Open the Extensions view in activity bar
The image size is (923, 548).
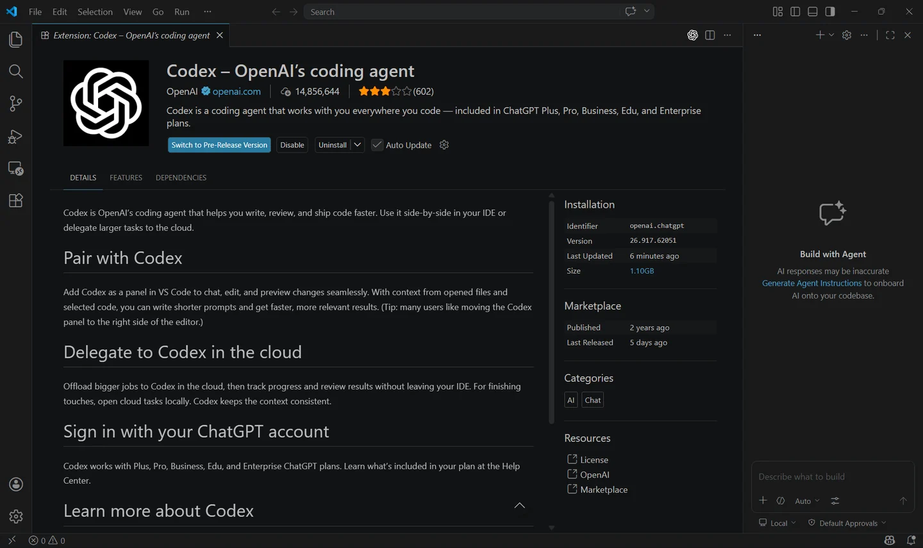(x=16, y=201)
